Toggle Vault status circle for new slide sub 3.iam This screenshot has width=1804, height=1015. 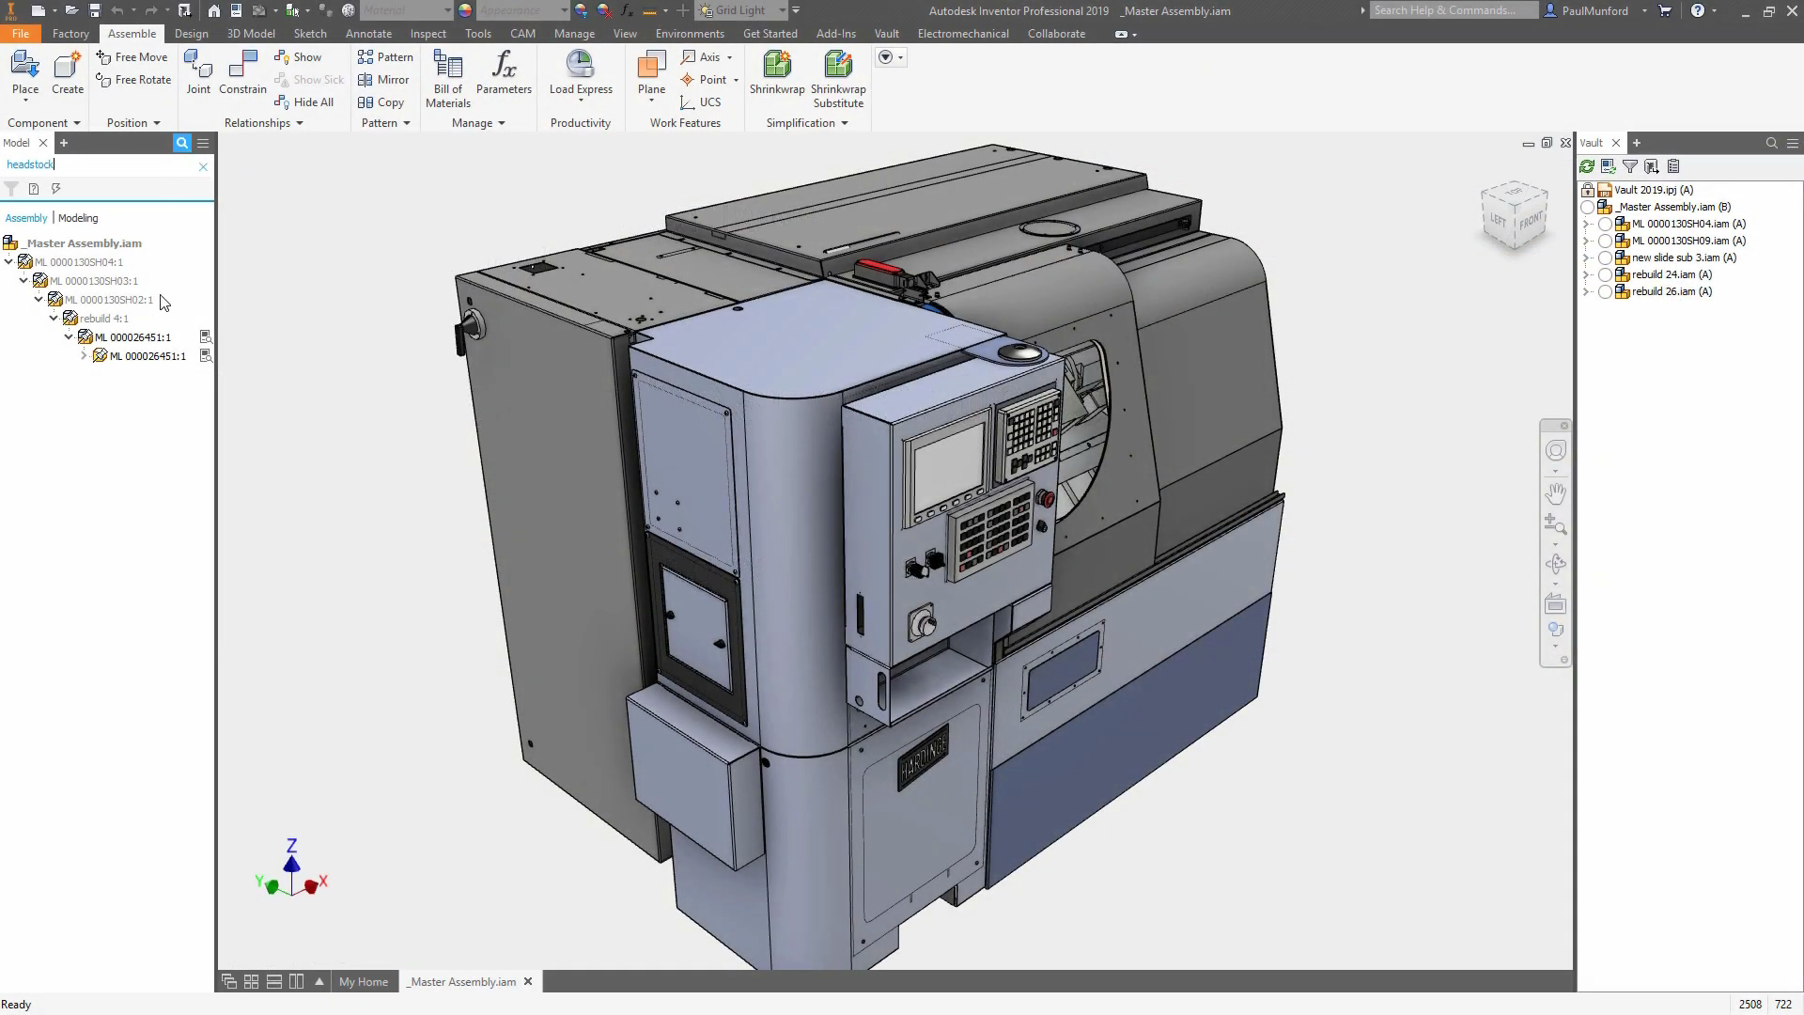1606,258
